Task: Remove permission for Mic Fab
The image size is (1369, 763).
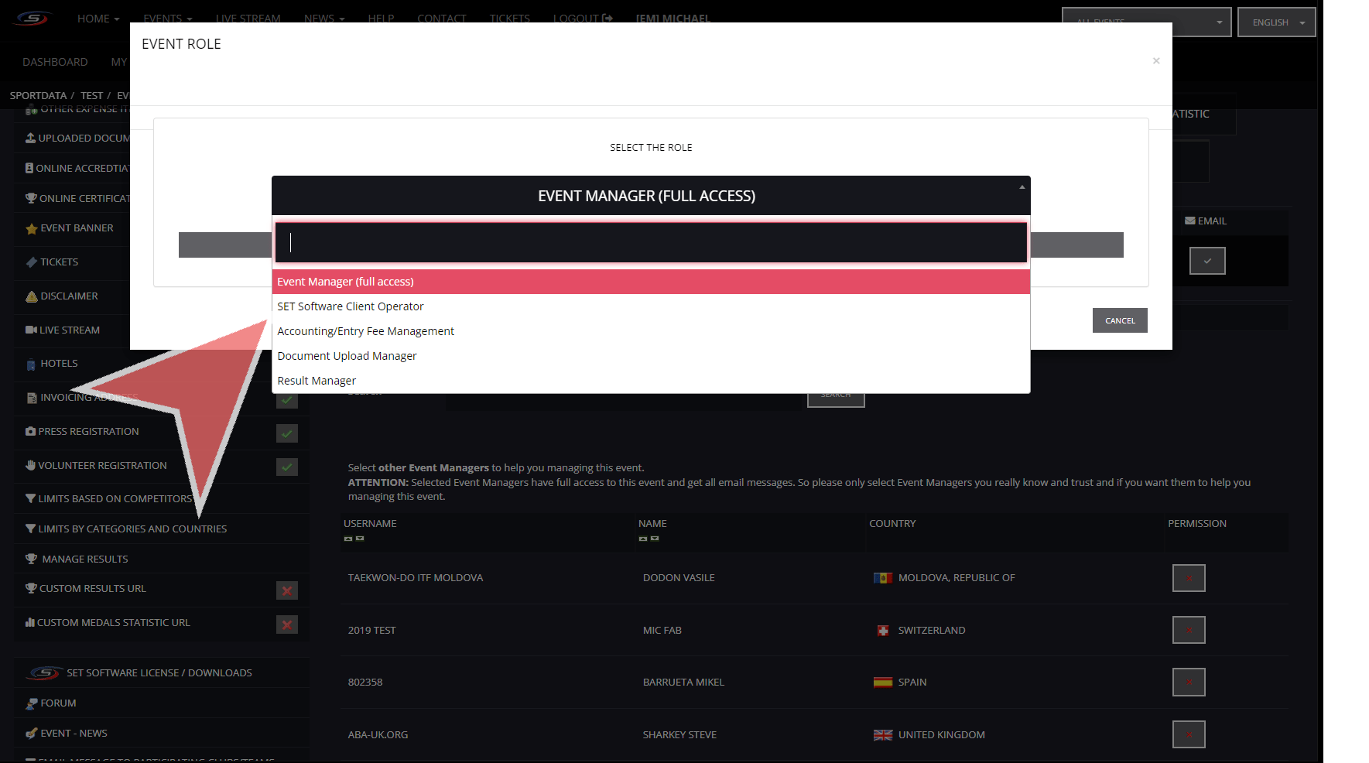Action: [x=1188, y=630]
